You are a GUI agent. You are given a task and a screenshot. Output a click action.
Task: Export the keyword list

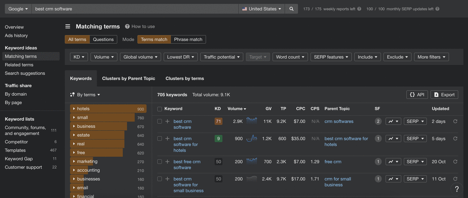pyautogui.click(x=444, y=95)
